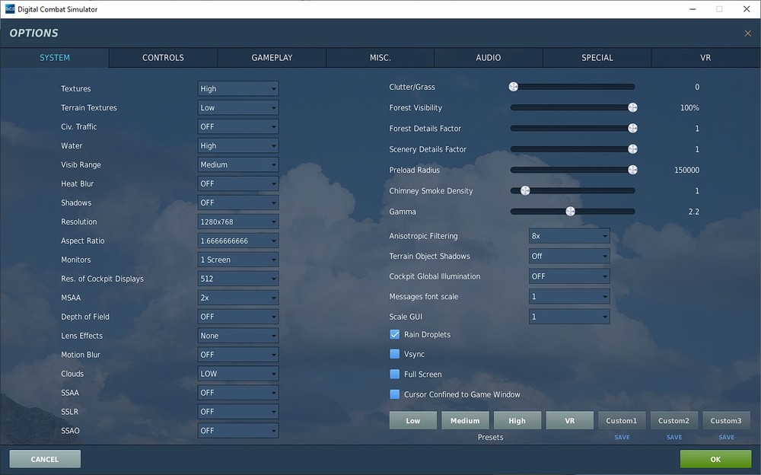Save settings to Custom1 preset
Screen dimensions: 761x475
622,437
